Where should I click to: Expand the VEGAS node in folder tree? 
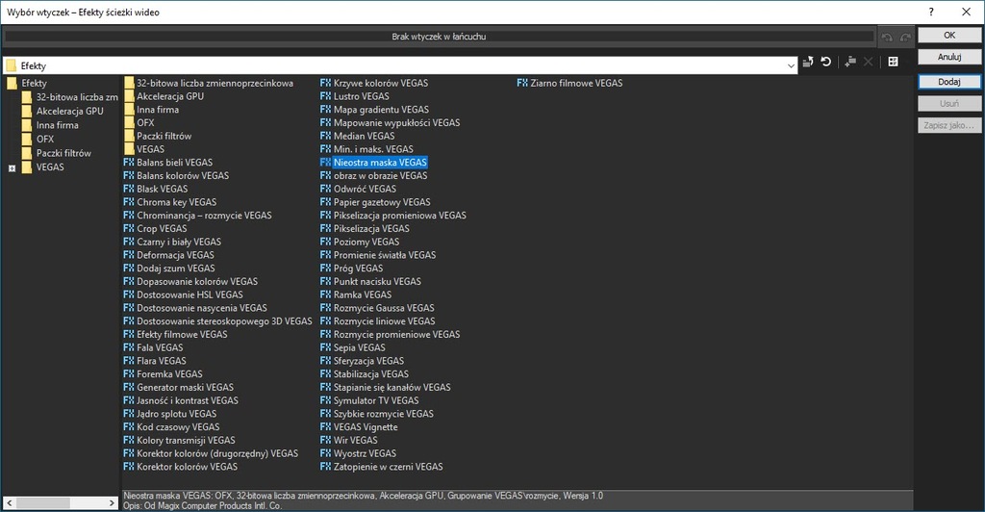point(12,167)
